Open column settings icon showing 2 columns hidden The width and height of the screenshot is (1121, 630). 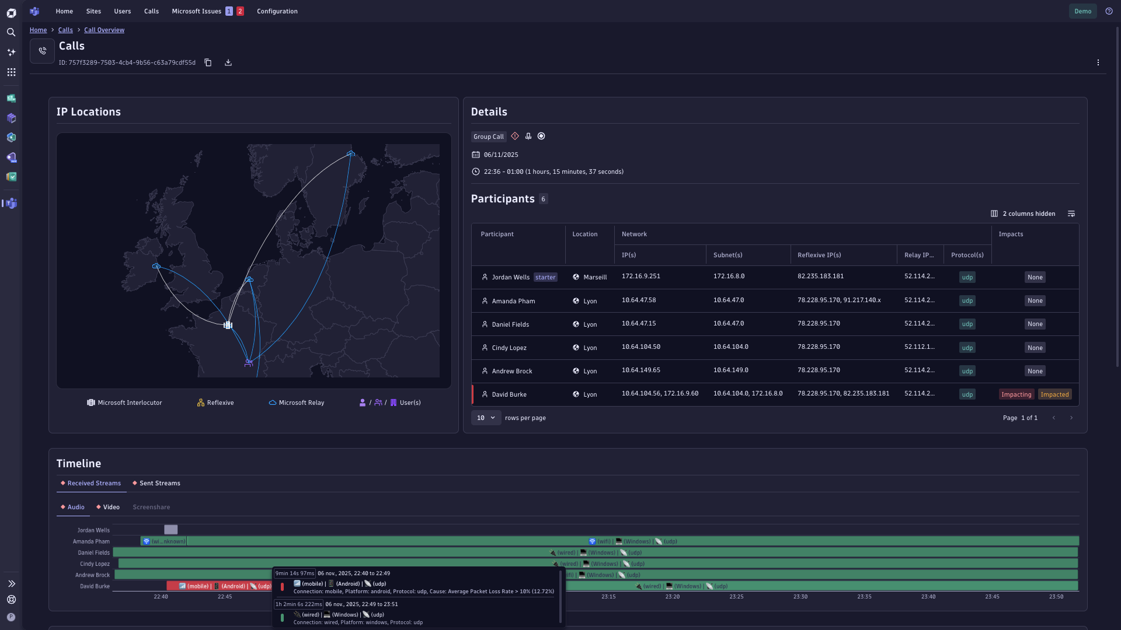[x=994, y=213]
